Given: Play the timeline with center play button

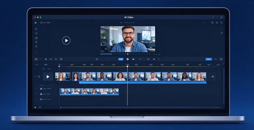Looking at the screenshot, I should (128, 59).
